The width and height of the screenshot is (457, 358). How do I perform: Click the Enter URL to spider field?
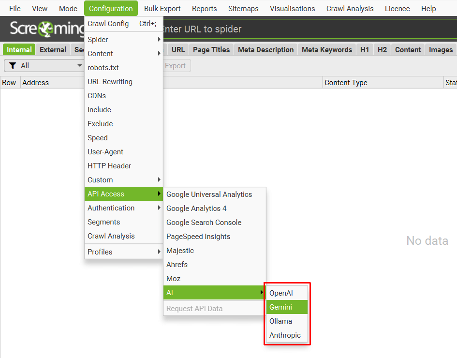[290, 29]
